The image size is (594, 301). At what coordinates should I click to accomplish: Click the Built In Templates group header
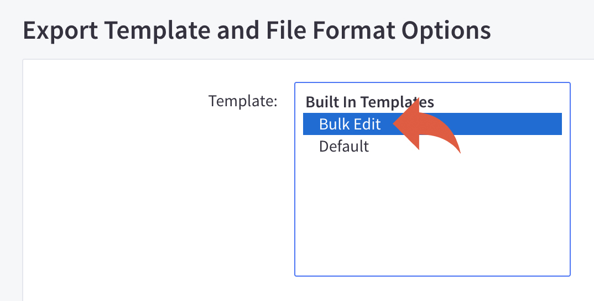pos(370,102)
